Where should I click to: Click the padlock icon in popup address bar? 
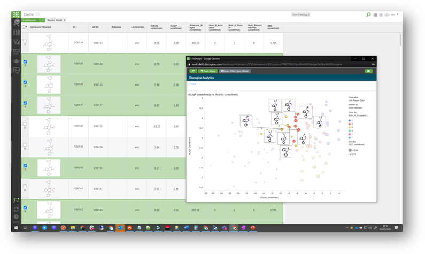tap(189, 65)
